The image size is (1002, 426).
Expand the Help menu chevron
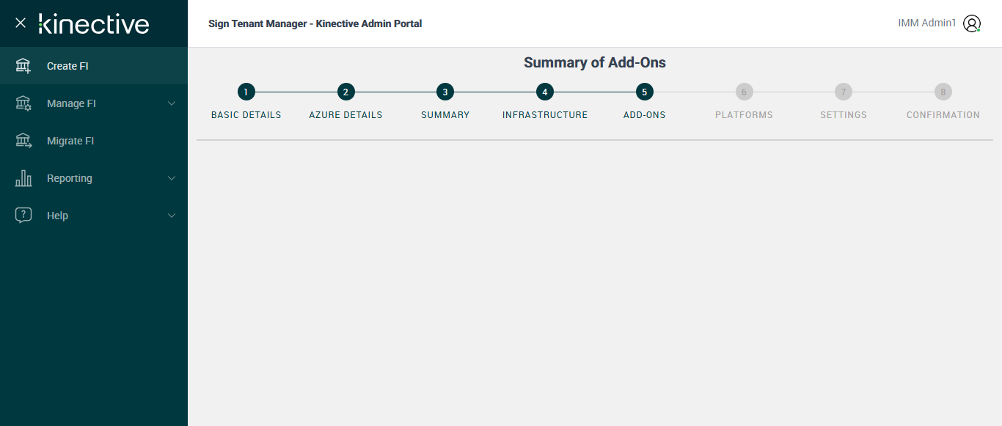click(172, 216)
